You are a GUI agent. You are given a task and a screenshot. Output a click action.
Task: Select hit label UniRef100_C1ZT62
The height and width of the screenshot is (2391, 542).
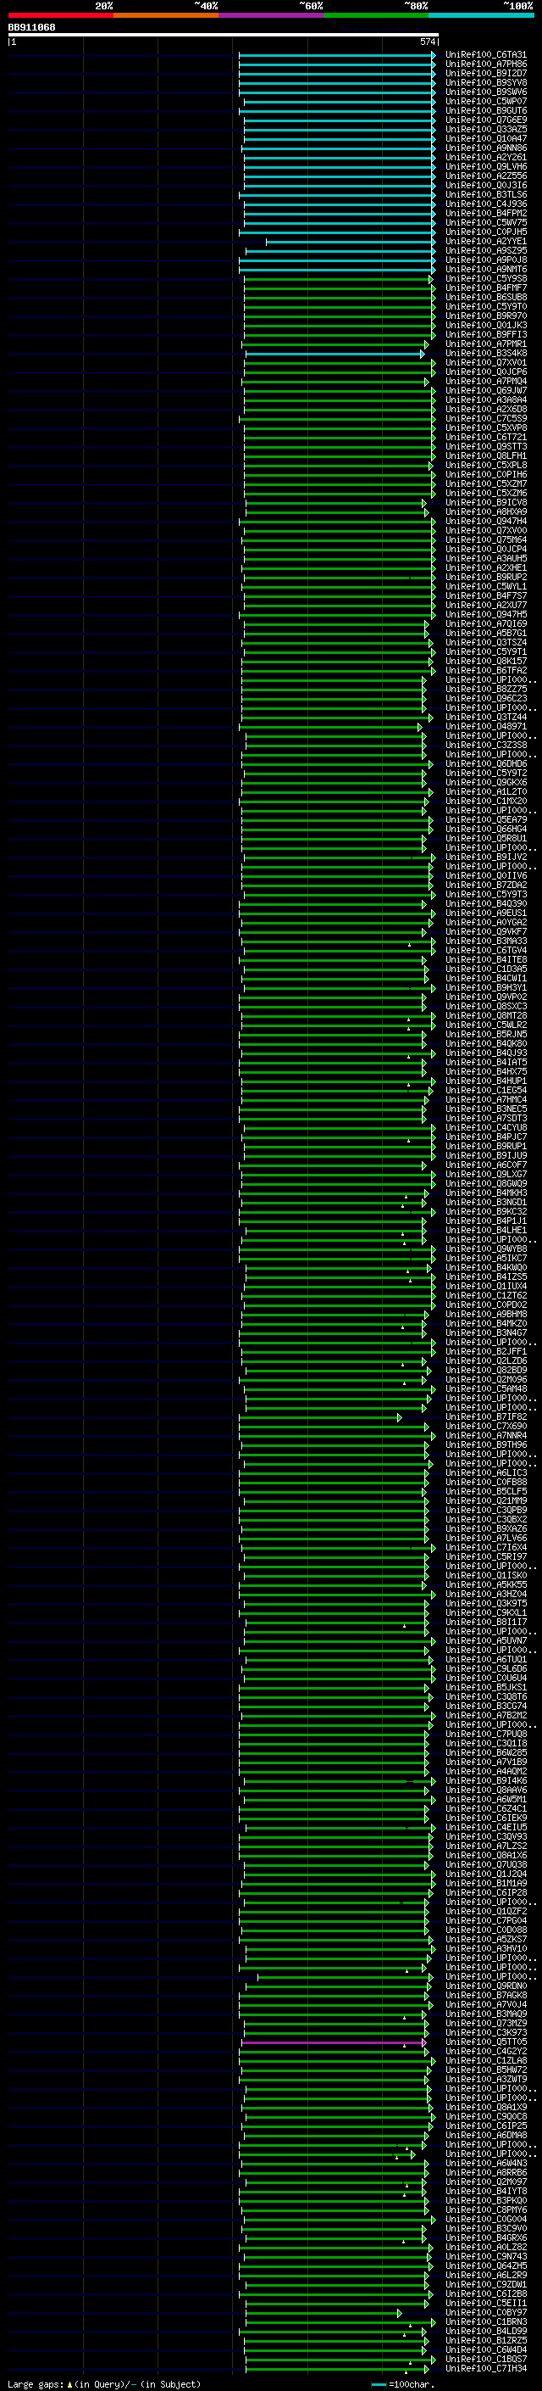[x=486, y=1296]
